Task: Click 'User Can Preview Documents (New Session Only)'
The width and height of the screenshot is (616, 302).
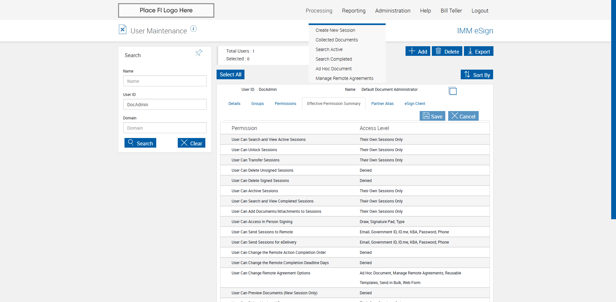Action: tap(274, 293)
